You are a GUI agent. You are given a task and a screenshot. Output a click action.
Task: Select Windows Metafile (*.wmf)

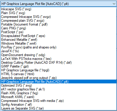click(x=58, y=43)
